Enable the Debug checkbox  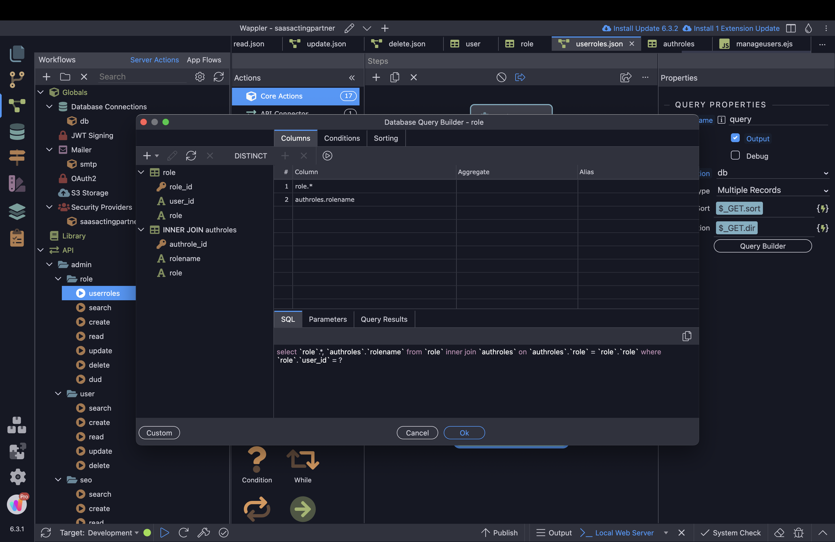pyautogui.click(x=735, y=155)
